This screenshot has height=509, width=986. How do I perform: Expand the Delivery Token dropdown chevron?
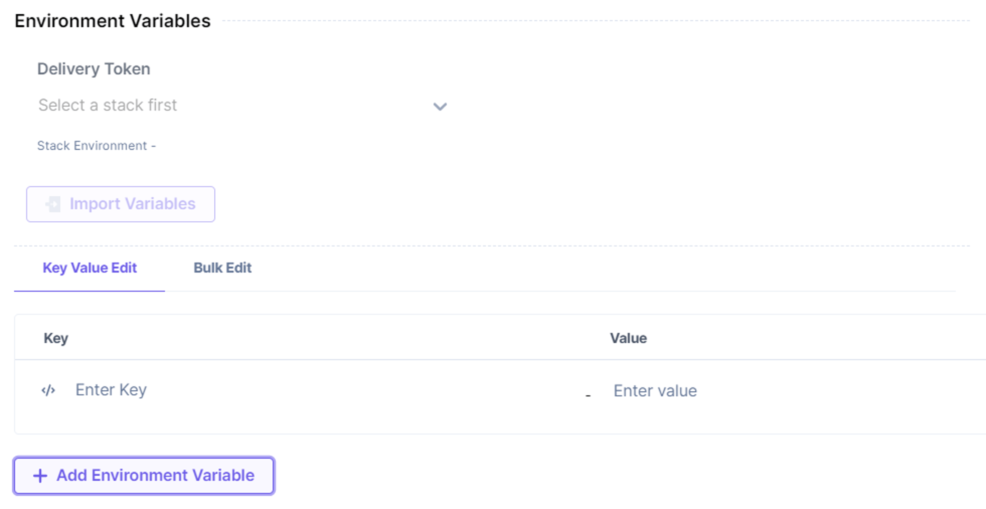[x=440, y=106]
